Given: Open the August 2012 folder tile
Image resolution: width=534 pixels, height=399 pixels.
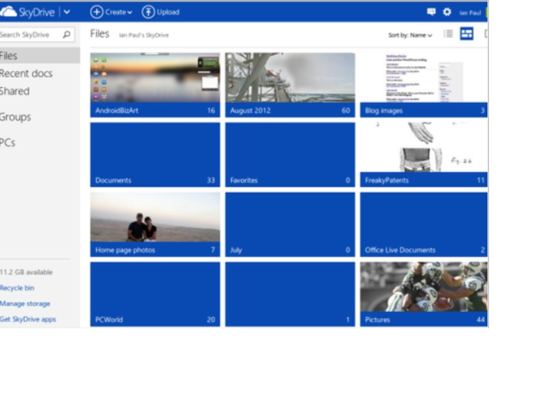Looking at the screenshot, I should tap(290, 85).
